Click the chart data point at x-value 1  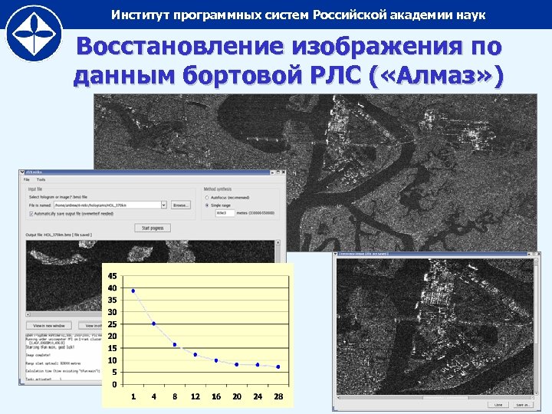[133, 291]
